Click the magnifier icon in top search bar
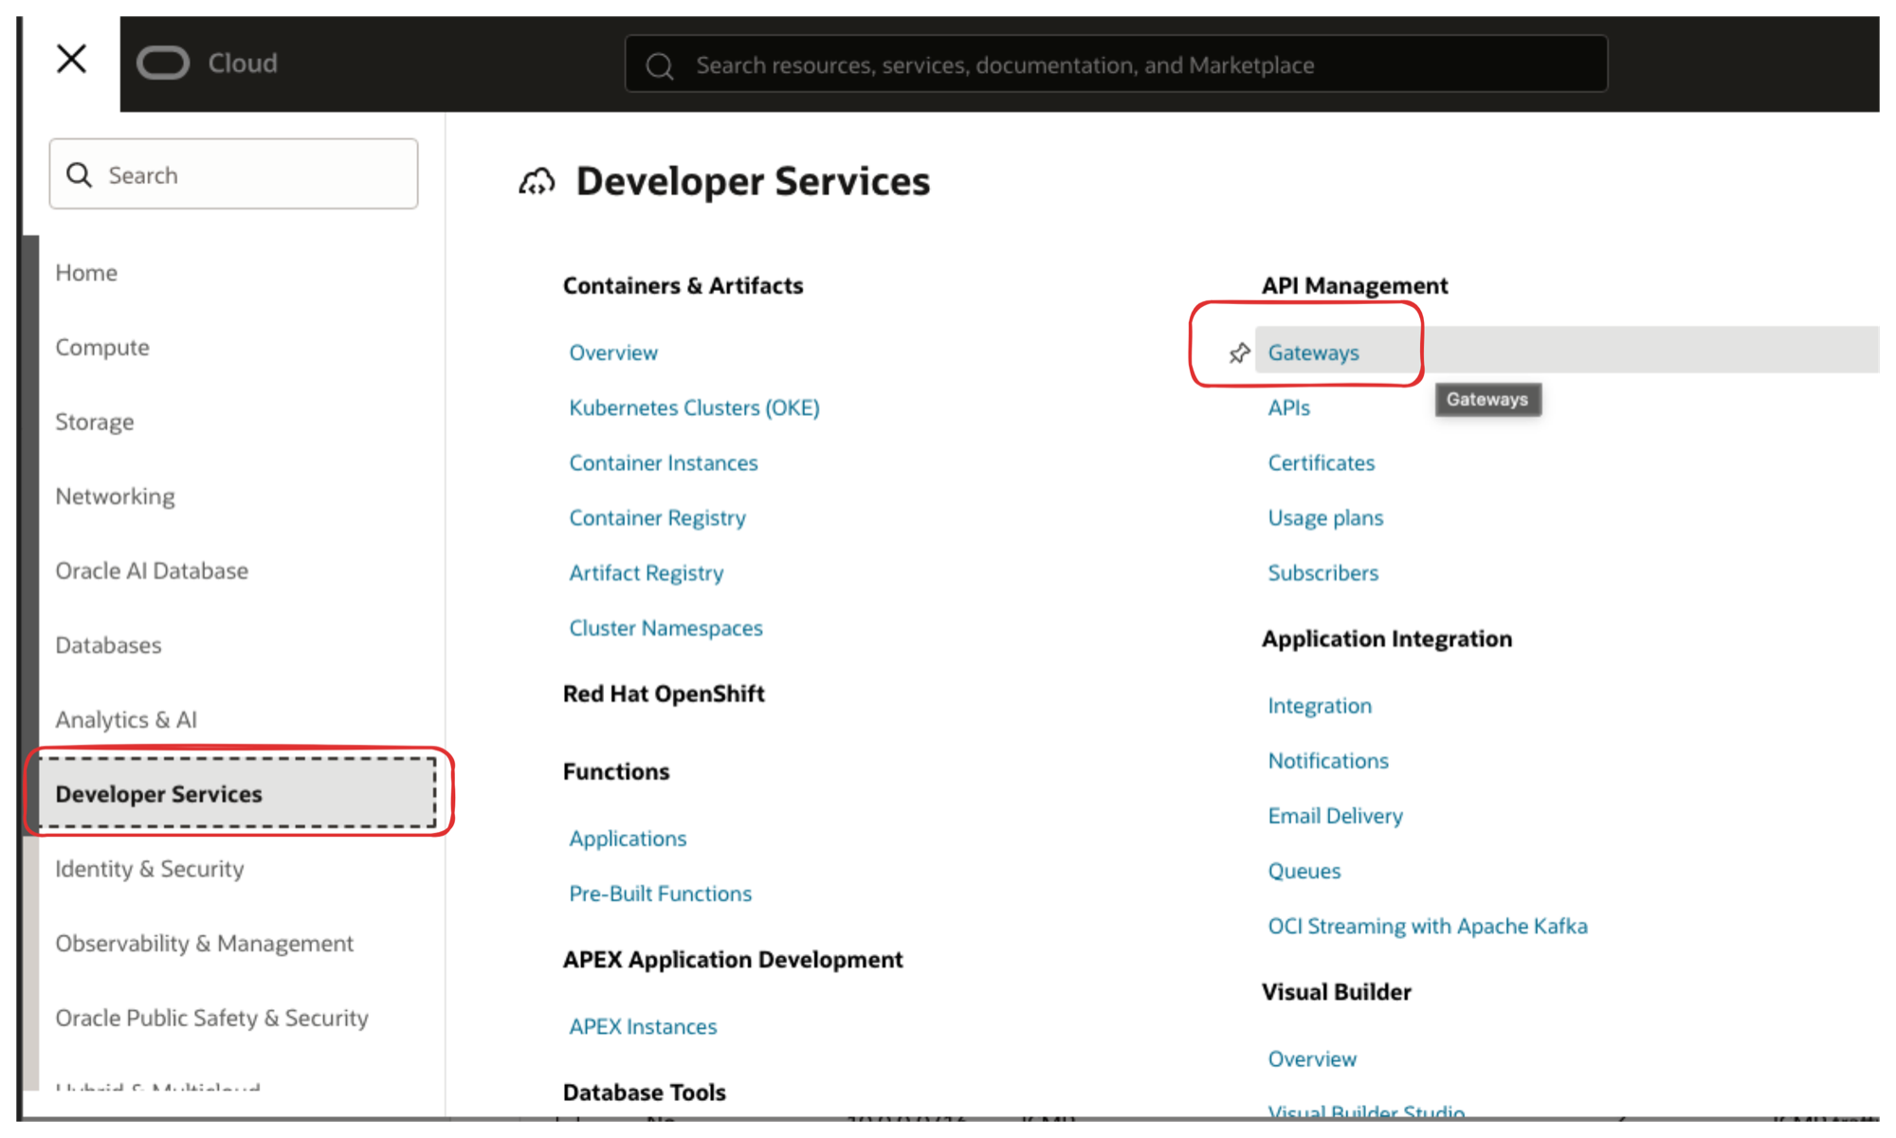This screenshot has height=1138, width=1896. [x=660, y=65]
